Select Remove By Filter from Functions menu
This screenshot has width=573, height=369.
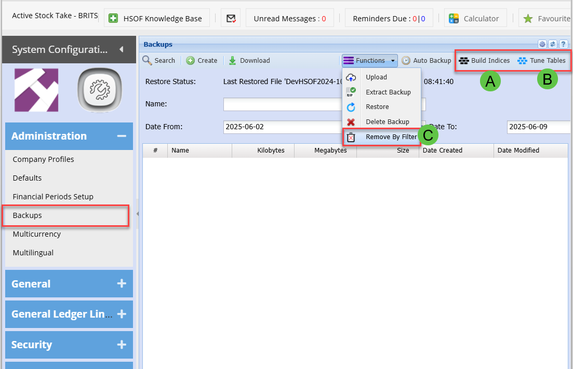pos(391,137)
